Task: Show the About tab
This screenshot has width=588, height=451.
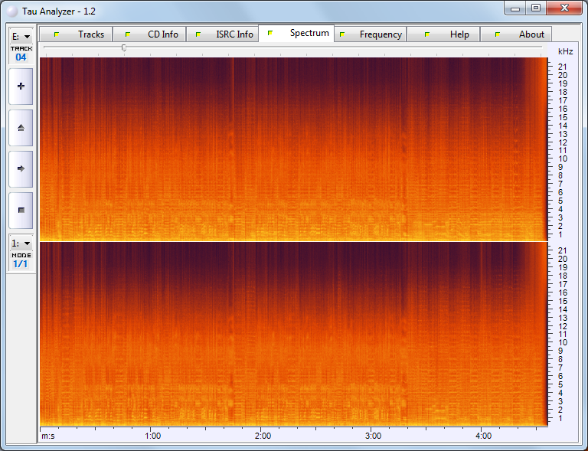Action: point(531,34)
